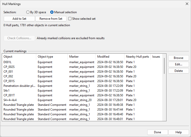The height and width of the screenshot is (137, 191).
Task: Click Add to Set button
Action: pyautogui.click(x=19, y=19)
